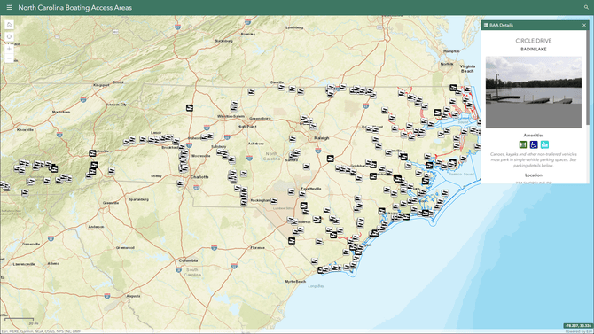Click the canoes and kayaks parking note
This screenshot has height=334, width=594.
point(534,159)
